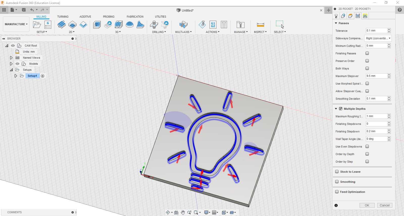The image size is (404, 216).
Task: Open a new design tab with plus
Action: pos(328,10)
